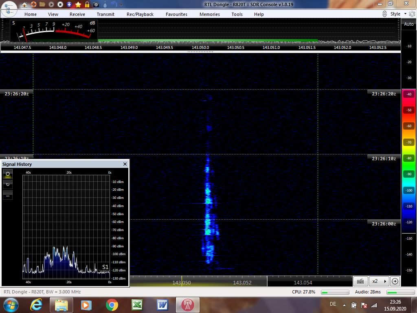417x313 pixels.
Task: Click the -100 level on the color scale
Action: pyautogui.click(x=409, y=190)
